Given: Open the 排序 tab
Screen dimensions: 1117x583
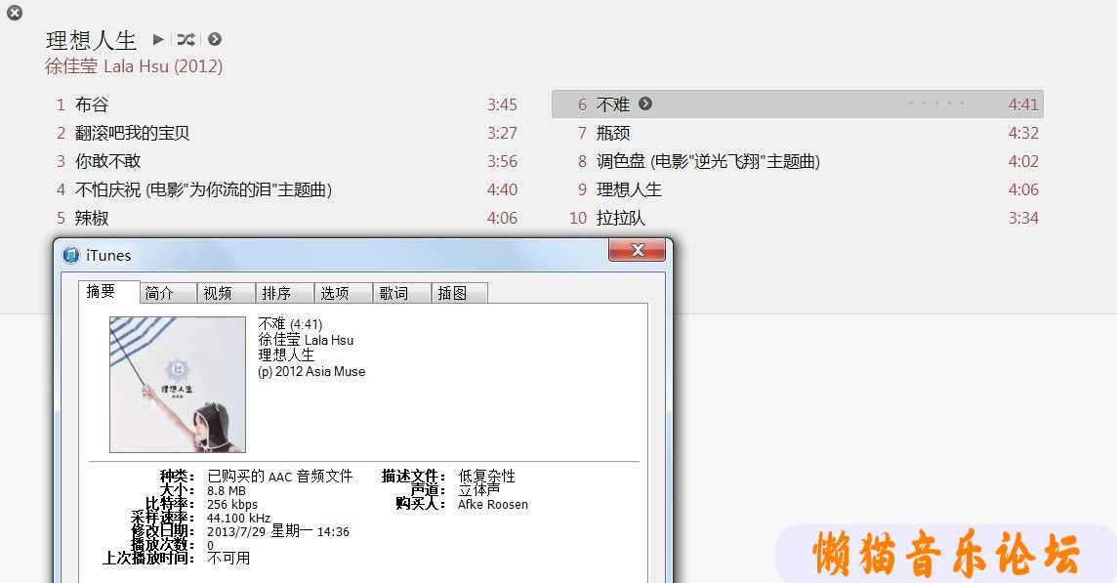Looking at the screenshot, I should (x=285, y=293).
